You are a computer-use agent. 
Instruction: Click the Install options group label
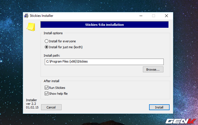(53, 33)
